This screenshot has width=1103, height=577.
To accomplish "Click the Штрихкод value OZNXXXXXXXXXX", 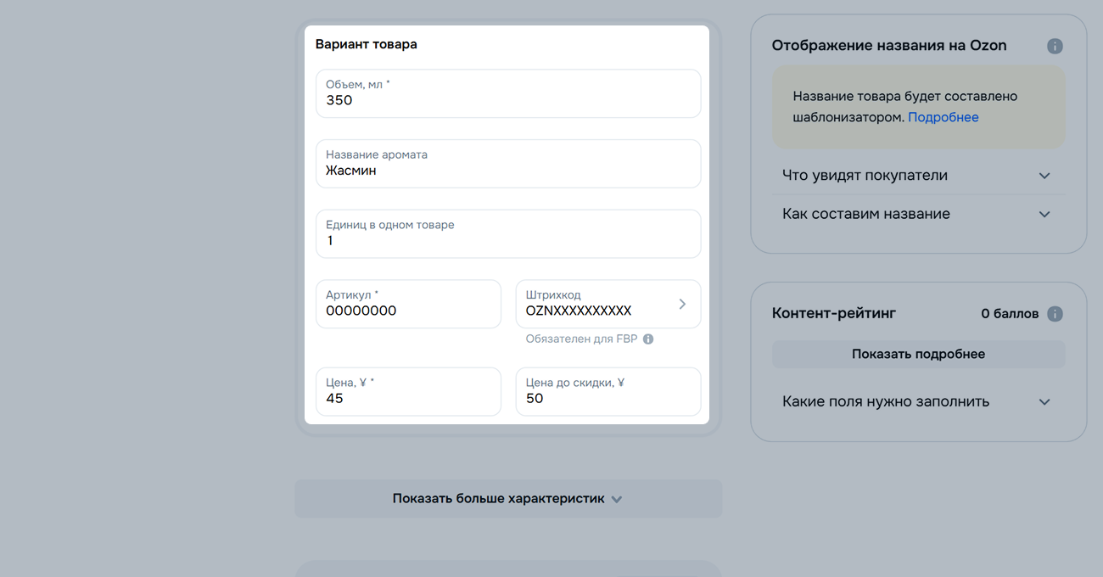I will pyautogui.click(x=579, y=311).
